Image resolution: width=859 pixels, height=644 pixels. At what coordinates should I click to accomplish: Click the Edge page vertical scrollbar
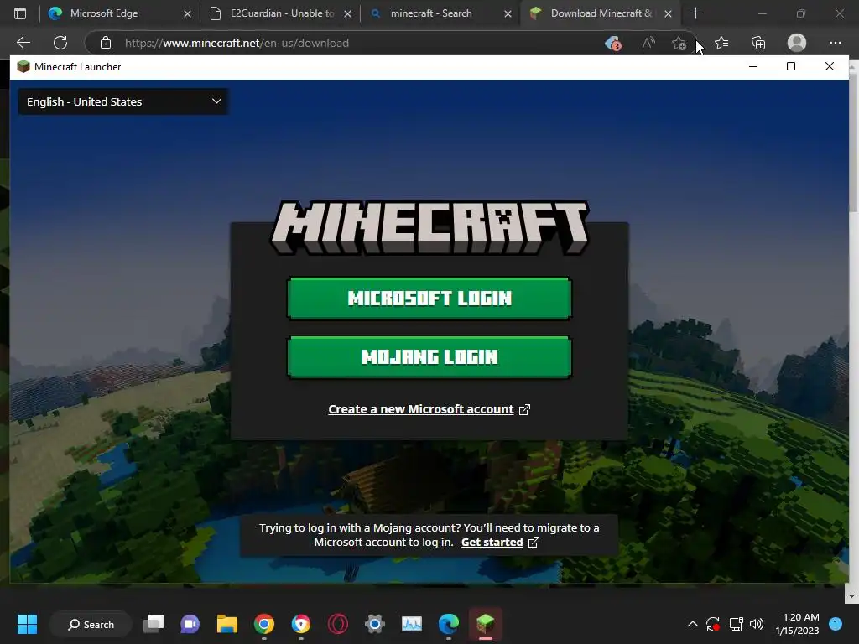853,143
